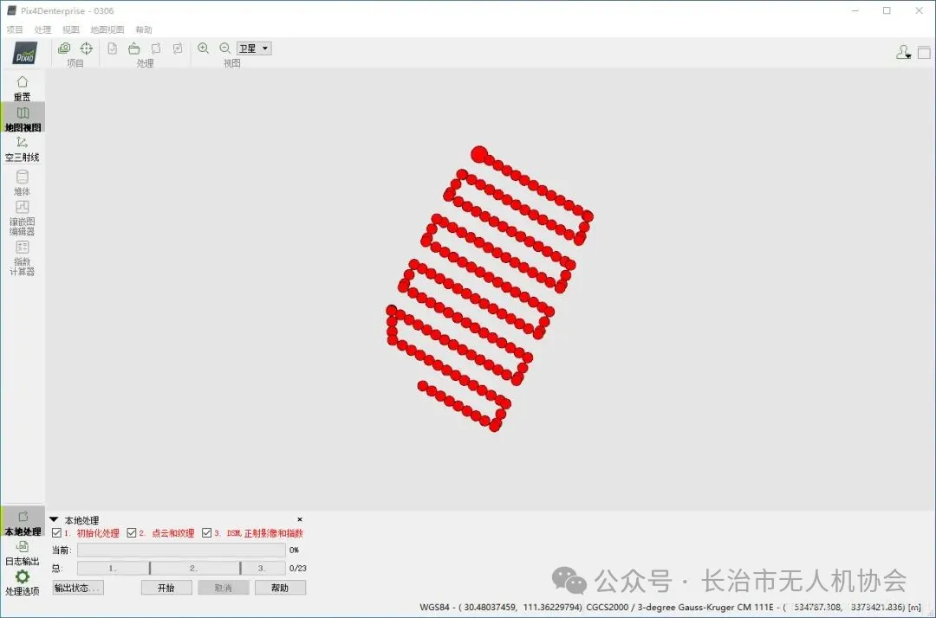Close the 本地处理 panel
936x618 pixels.
[x=300, y=519]
